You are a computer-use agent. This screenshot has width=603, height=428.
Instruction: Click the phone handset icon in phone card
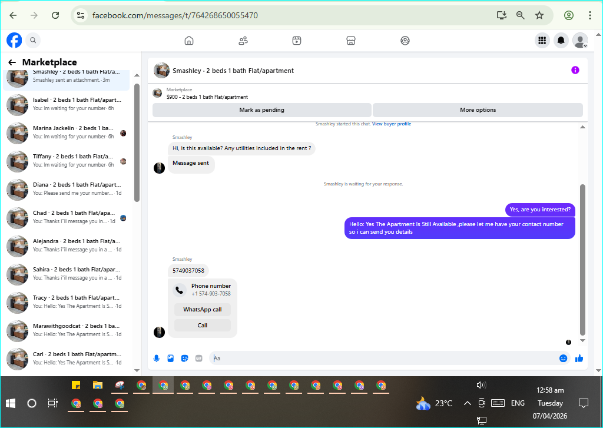tap(180, 290)
